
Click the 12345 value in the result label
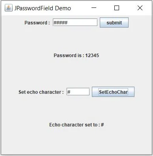point(92,56)
